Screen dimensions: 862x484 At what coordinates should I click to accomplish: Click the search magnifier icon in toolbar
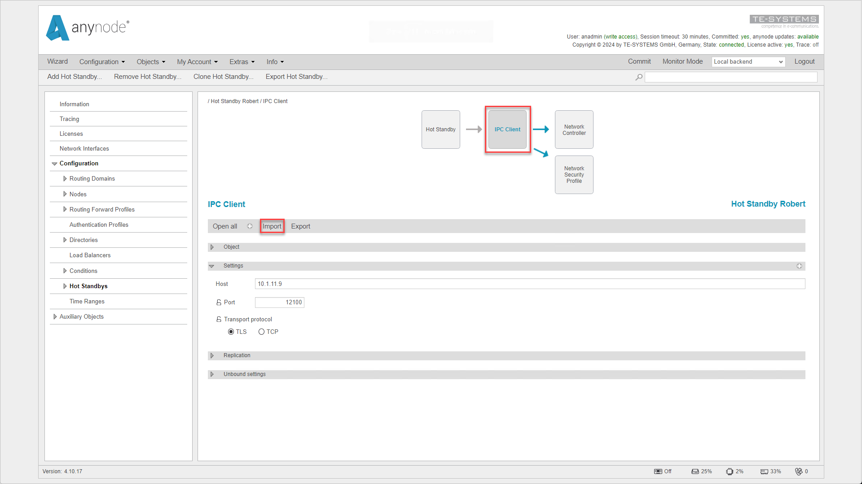639,76
